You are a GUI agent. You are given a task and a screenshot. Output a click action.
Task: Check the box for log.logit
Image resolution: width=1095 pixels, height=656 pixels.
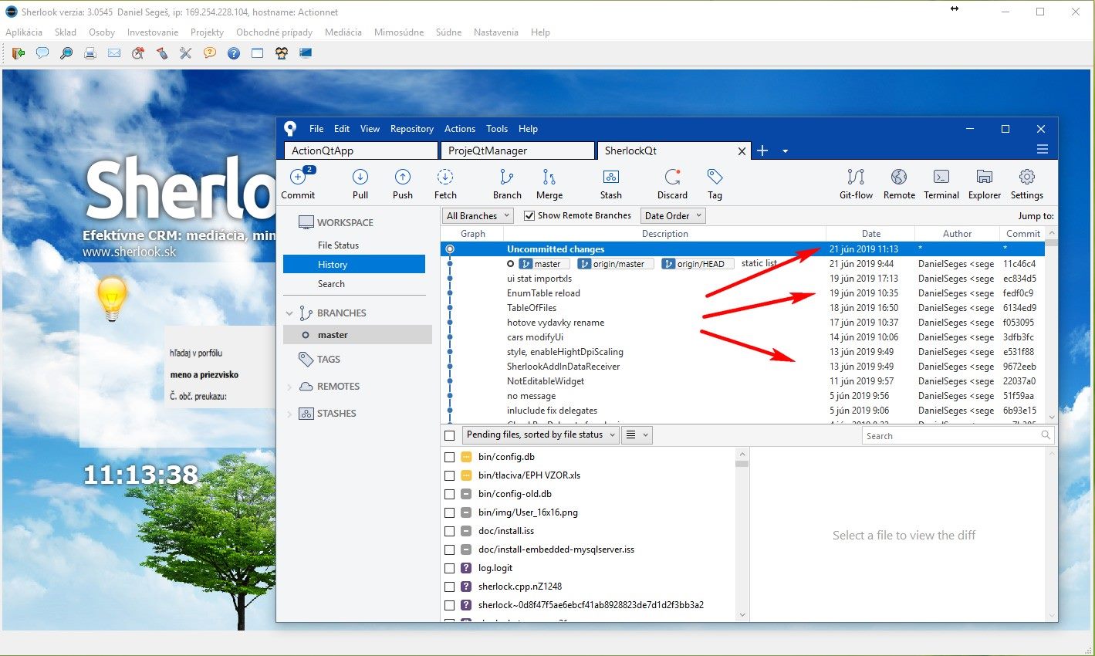(449, 568)
